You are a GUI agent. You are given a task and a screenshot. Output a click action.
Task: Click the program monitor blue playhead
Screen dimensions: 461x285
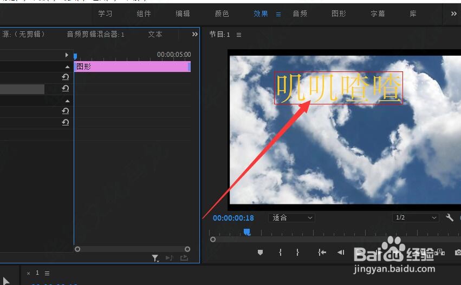coord(247,233)
